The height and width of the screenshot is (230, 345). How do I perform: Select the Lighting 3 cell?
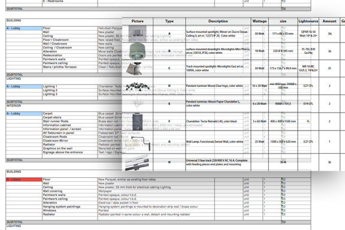pos(70,94)
